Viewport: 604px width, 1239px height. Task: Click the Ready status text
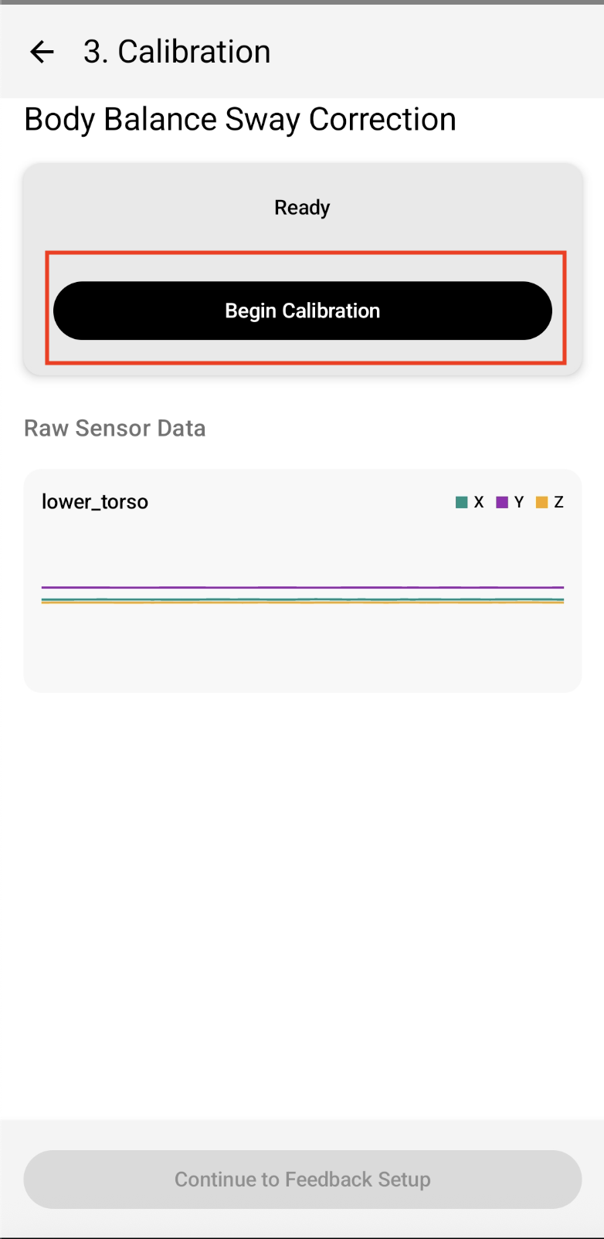coord(302,208)
